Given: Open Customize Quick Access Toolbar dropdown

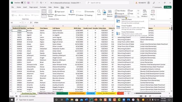Looking at the screenshot, I should click(45, 3).
